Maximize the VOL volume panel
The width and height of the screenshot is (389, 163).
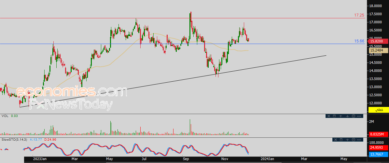click(334, 116)
